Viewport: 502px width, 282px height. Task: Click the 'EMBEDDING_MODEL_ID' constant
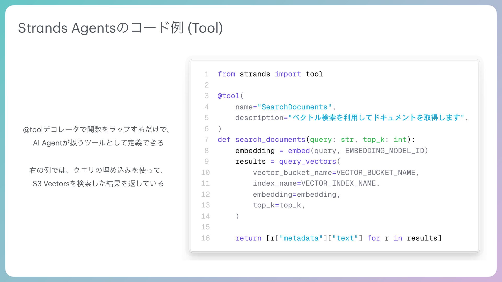(384, 151)
